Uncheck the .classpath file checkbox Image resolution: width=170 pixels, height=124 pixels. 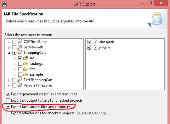pyautogui.click(x=89, y=42)
